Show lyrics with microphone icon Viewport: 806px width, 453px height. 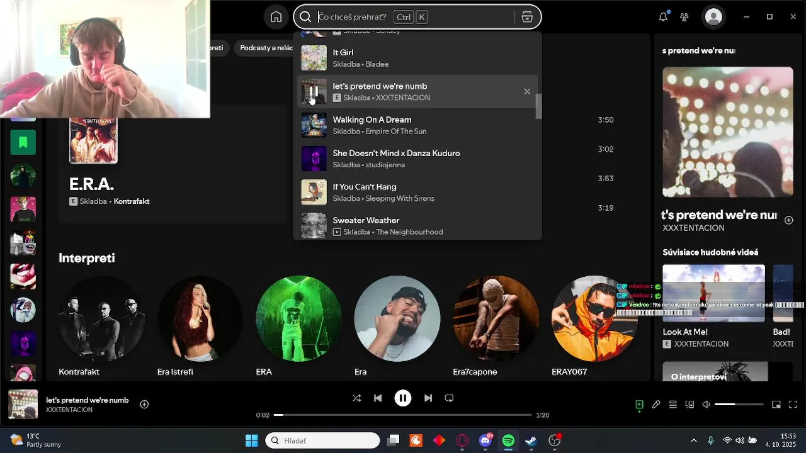[656, 405]
